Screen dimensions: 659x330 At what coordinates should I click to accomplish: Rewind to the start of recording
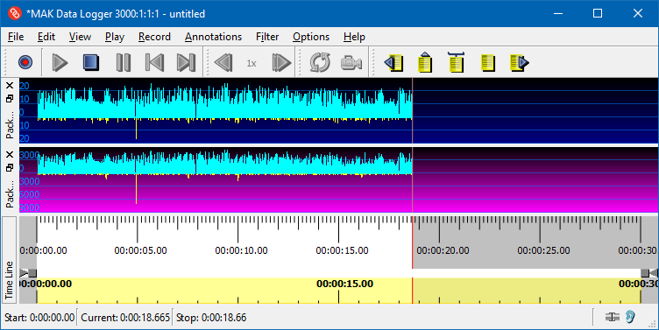154,62
